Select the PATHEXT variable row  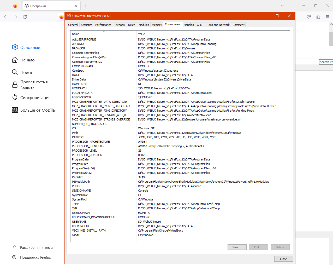[176, 137]
